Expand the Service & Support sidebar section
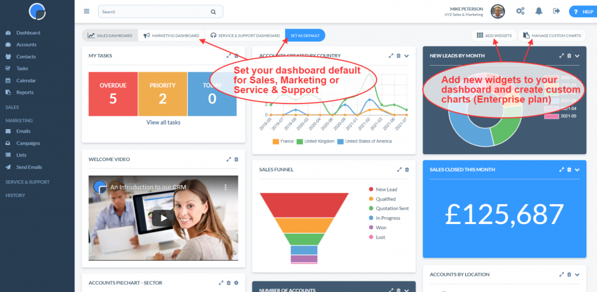The height and width of the screenshot is (292, 597). (x=27, y=182)
